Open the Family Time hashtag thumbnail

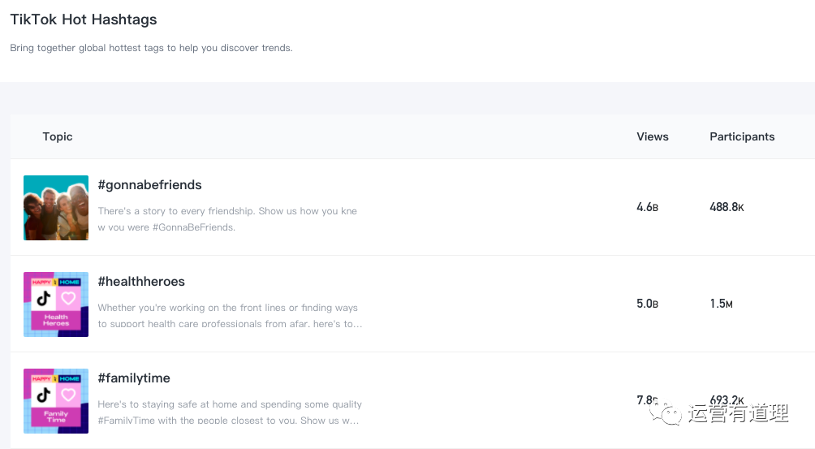pos(56,401)
